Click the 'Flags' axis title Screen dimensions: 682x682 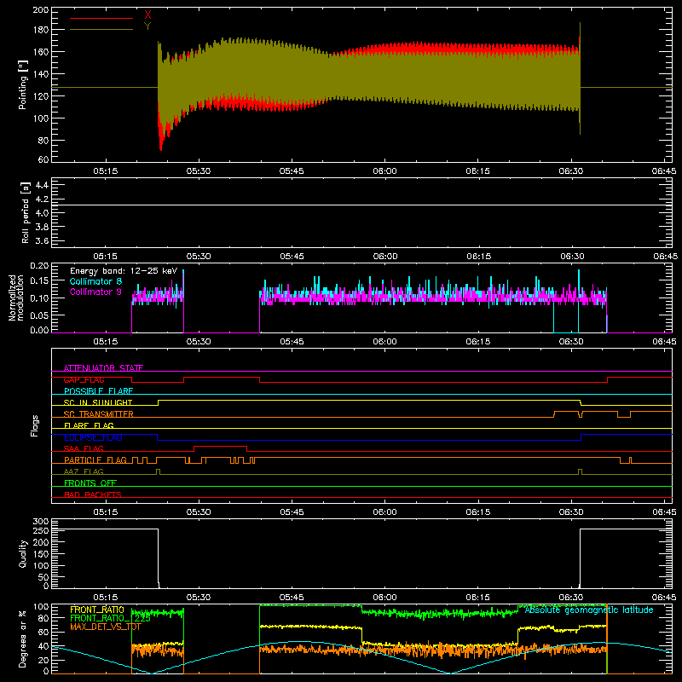click(x=35, y=425)
